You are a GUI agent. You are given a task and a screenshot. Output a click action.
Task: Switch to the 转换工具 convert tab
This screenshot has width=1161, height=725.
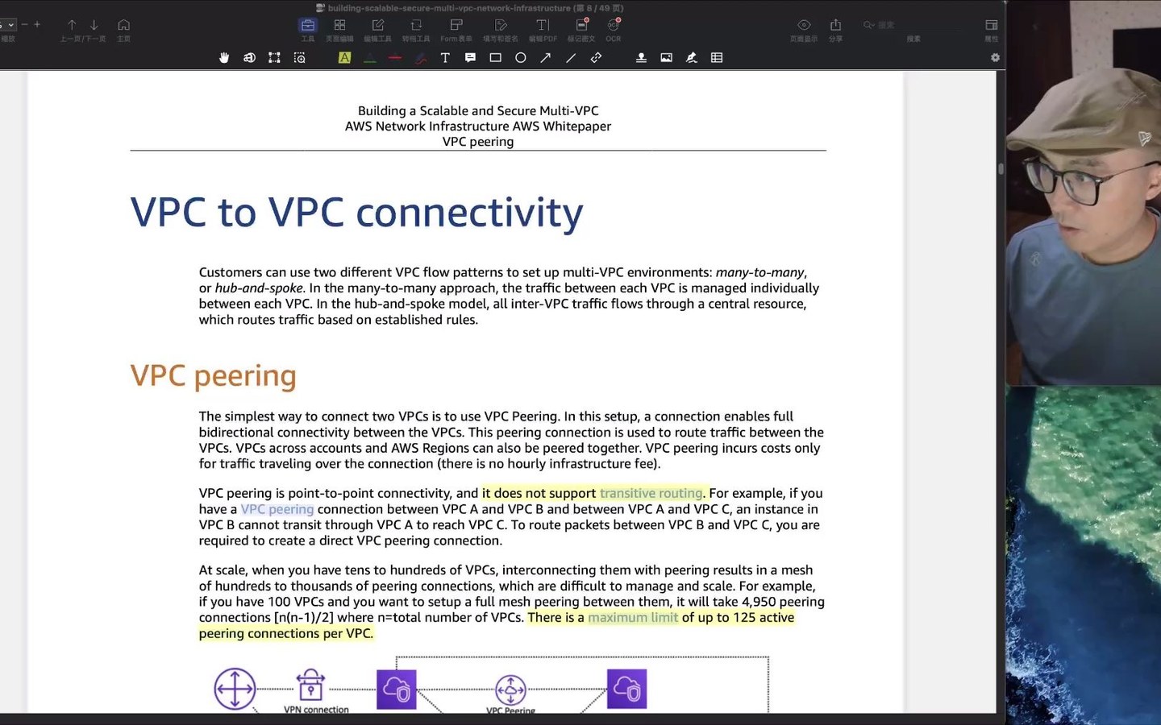416,30
